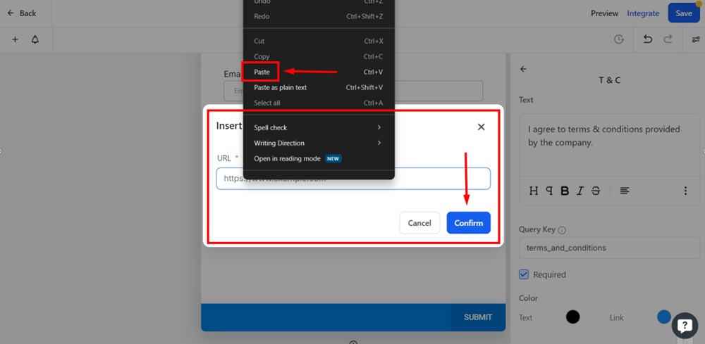705x344 pixels.
Task: Open version history clock icon
Action: click(x=619, y=39)
